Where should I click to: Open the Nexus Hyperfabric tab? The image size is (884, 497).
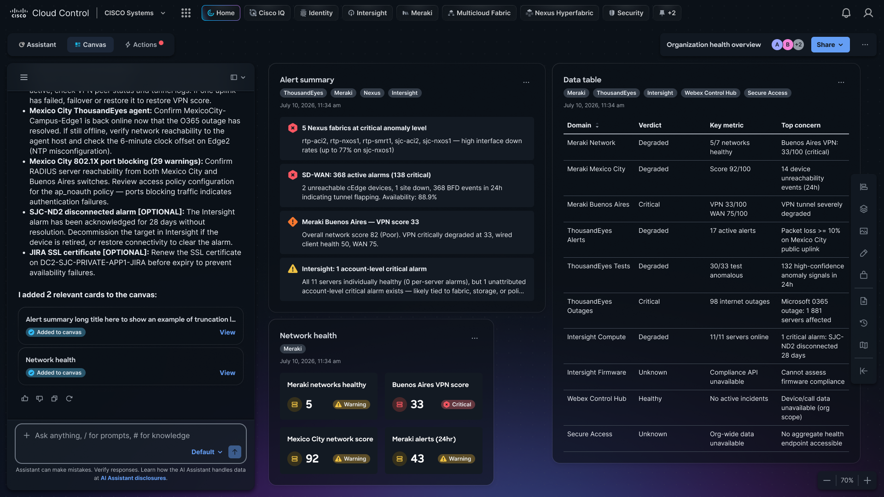tap(559, 13)
